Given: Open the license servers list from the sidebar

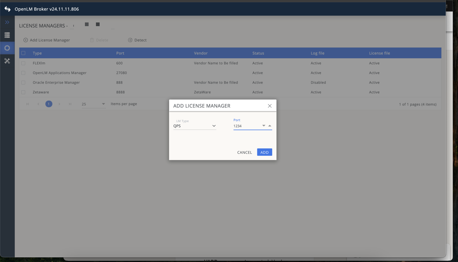Looking at the screenshot, I should coord(7,35).
